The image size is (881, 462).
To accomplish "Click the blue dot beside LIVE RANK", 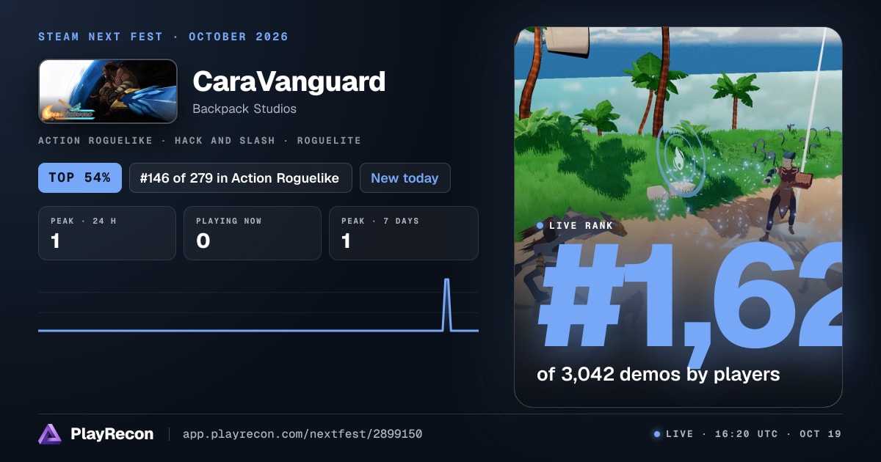I will [x=540, y=225].
